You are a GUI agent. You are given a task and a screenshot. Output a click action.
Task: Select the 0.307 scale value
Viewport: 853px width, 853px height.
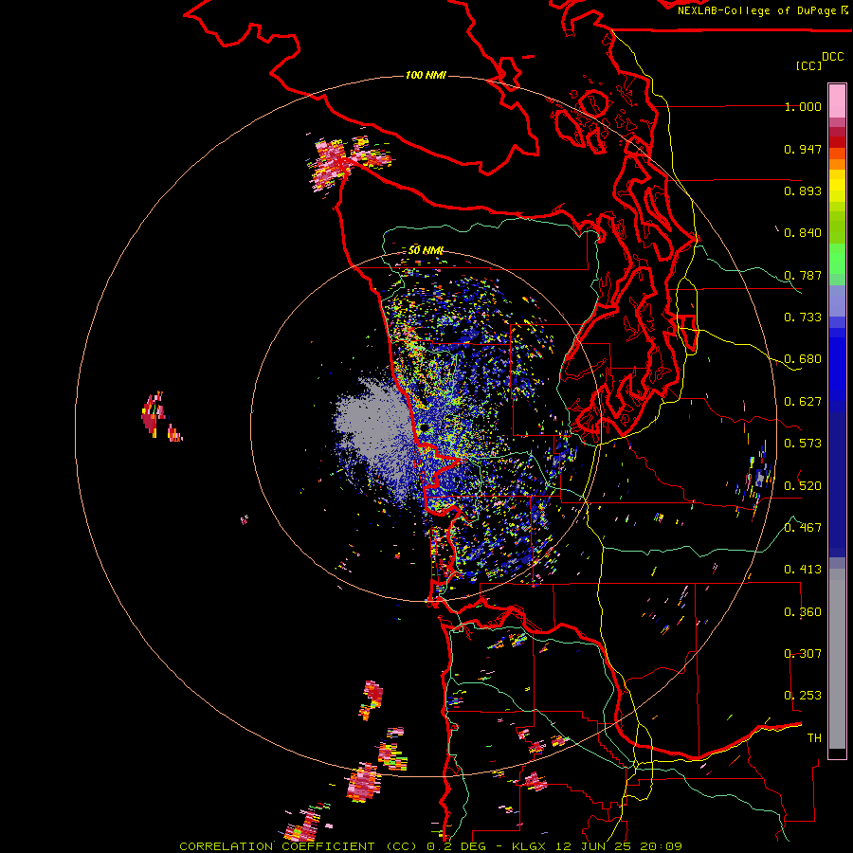tap(803, 653)
